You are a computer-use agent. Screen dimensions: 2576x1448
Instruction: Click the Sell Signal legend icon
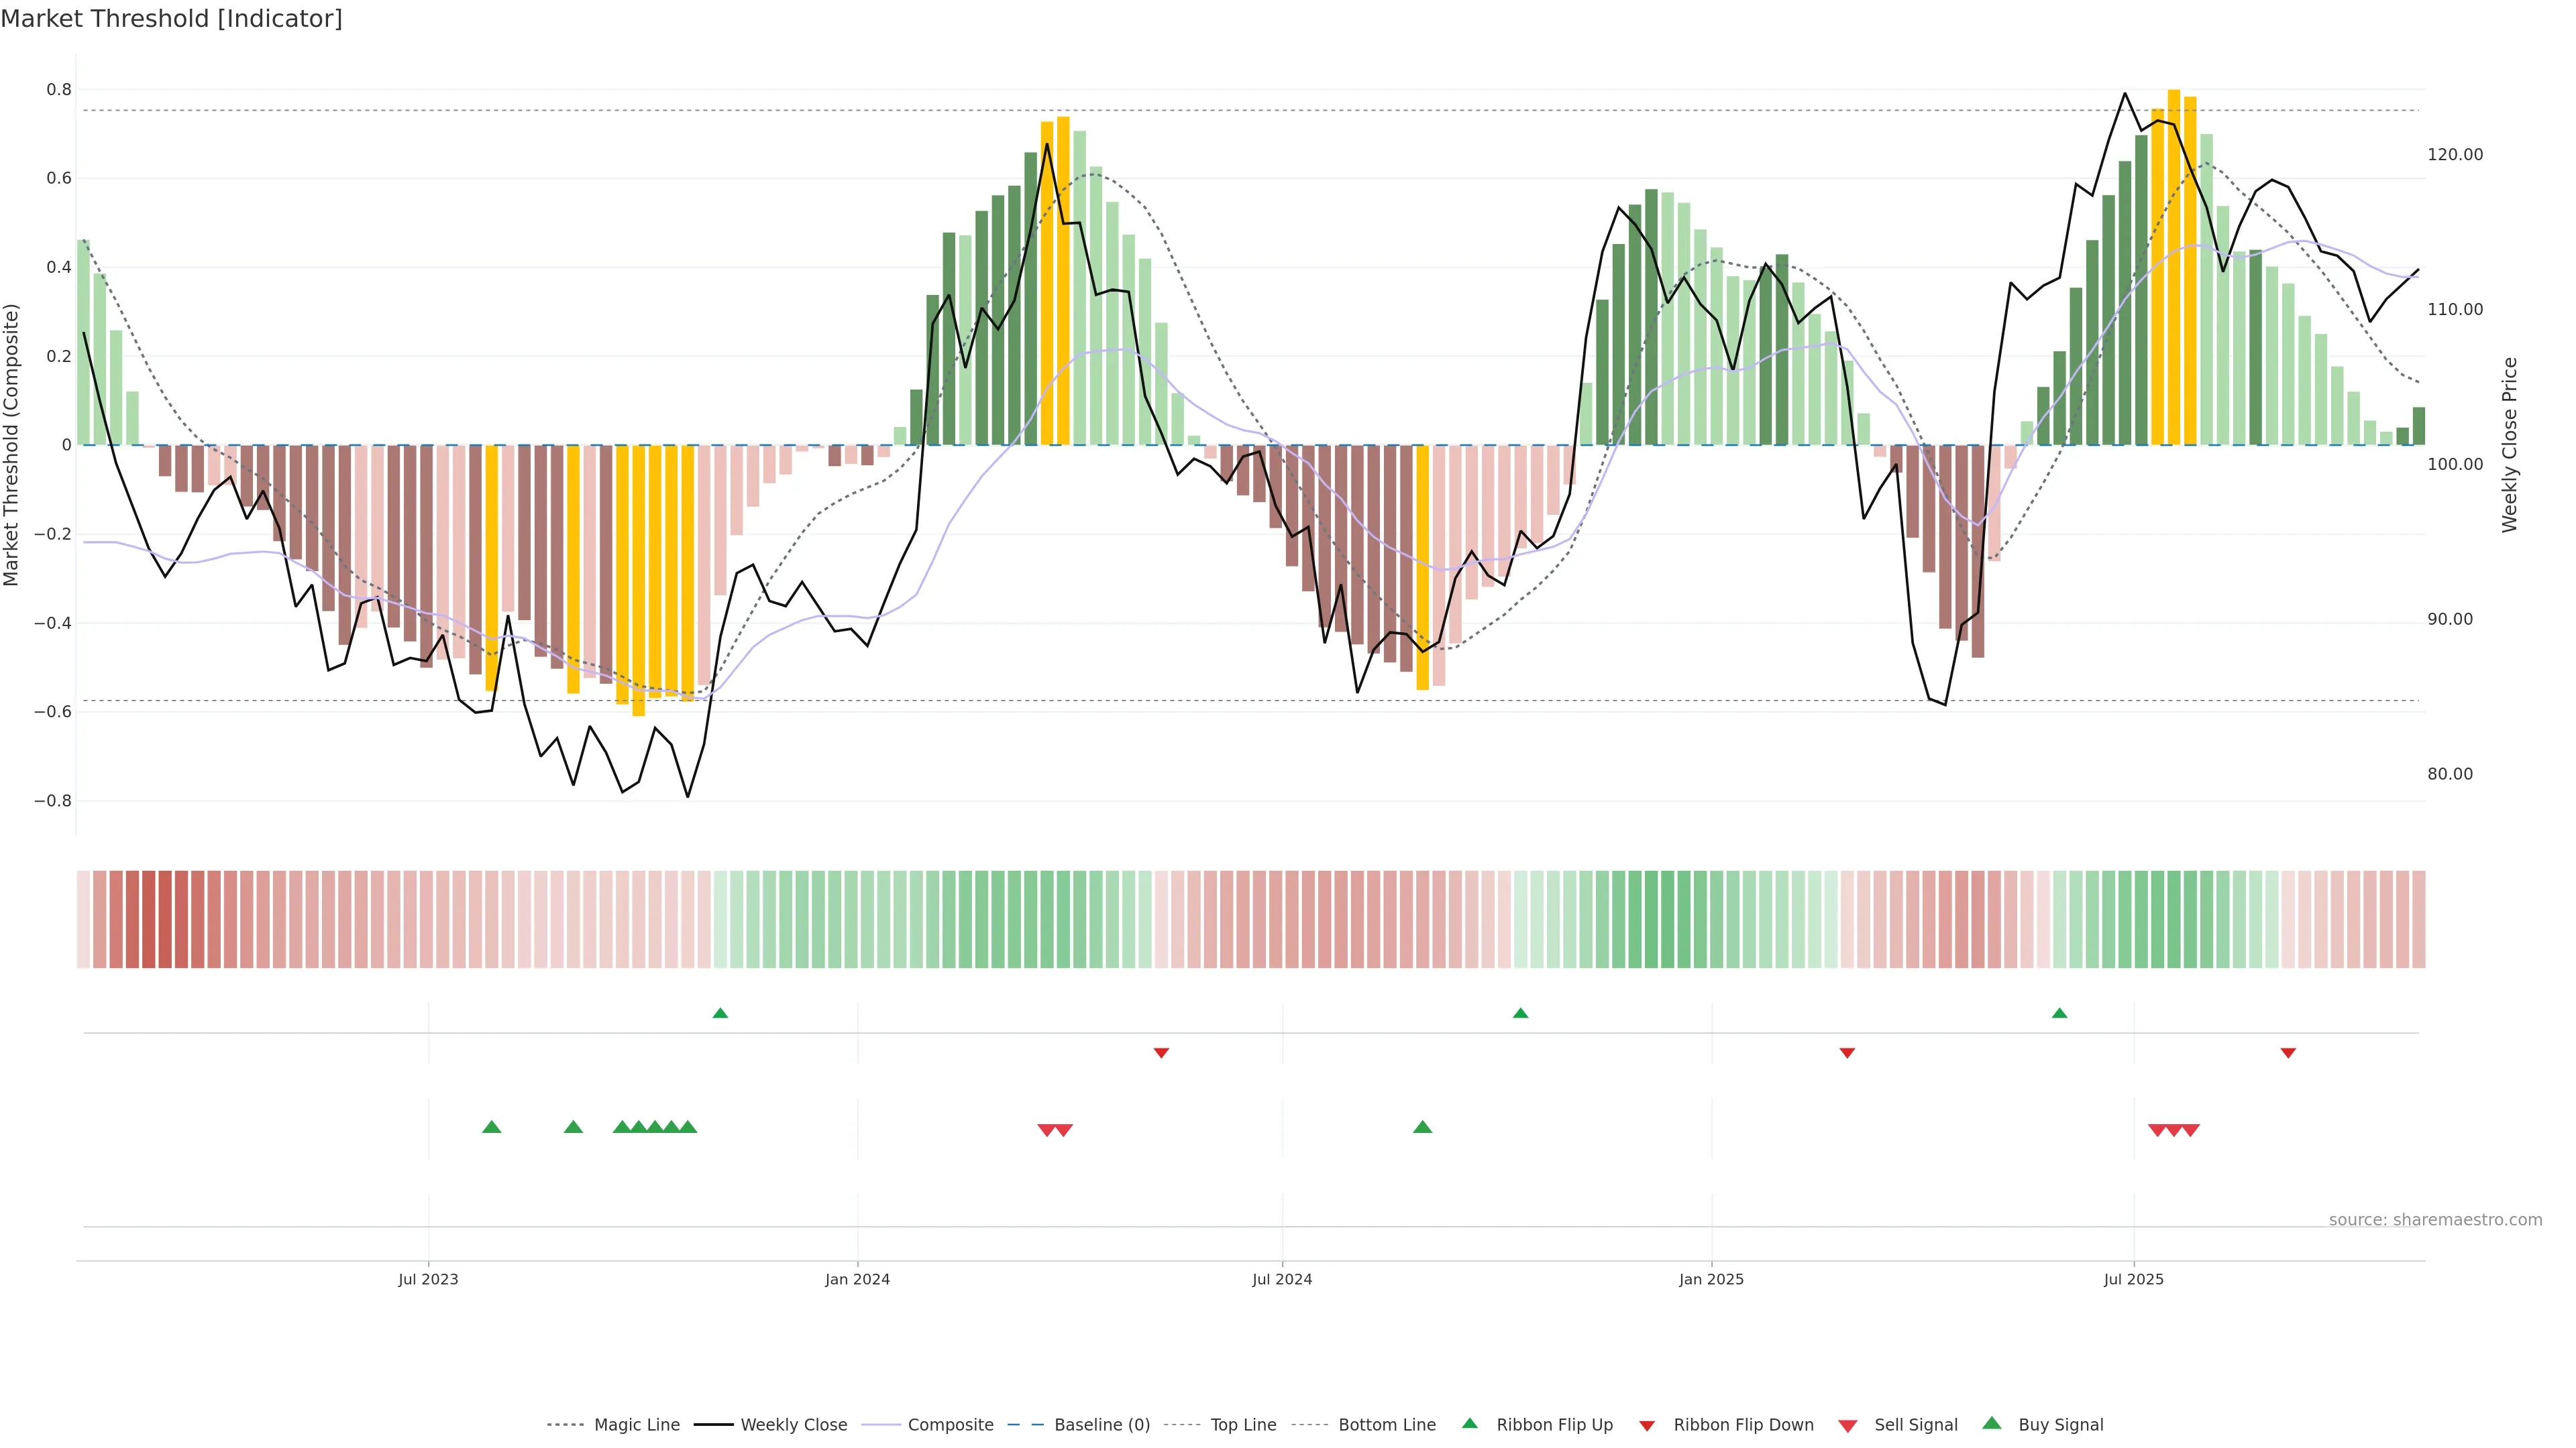[x=1847, y=1425]
